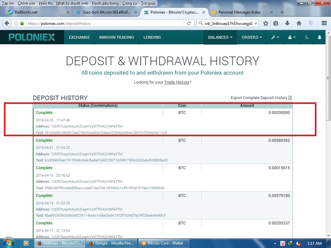Go to the Firefox home icon
Image resolution: width=331 pixels, height=248 pixels.
coord(299,23)
